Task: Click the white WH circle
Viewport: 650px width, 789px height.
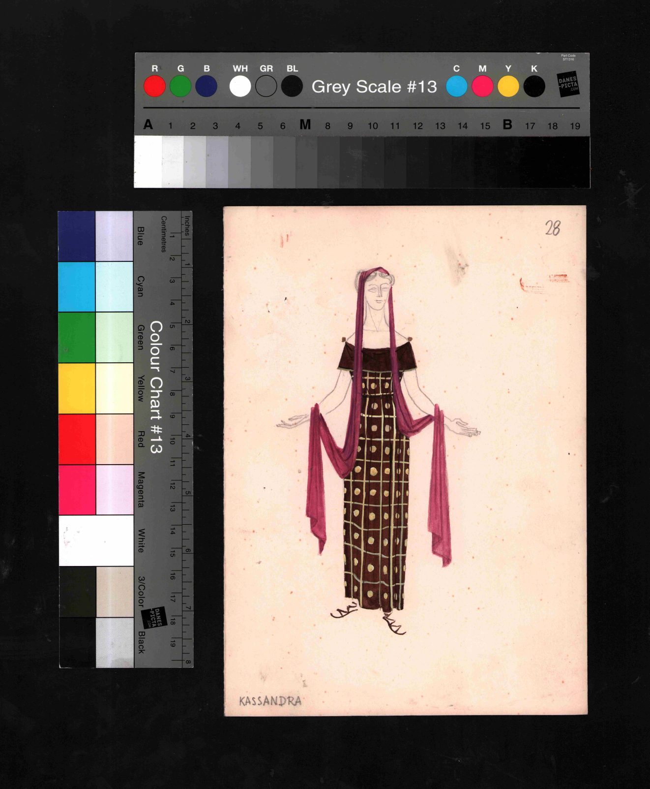Action: [x=240, y=86]
